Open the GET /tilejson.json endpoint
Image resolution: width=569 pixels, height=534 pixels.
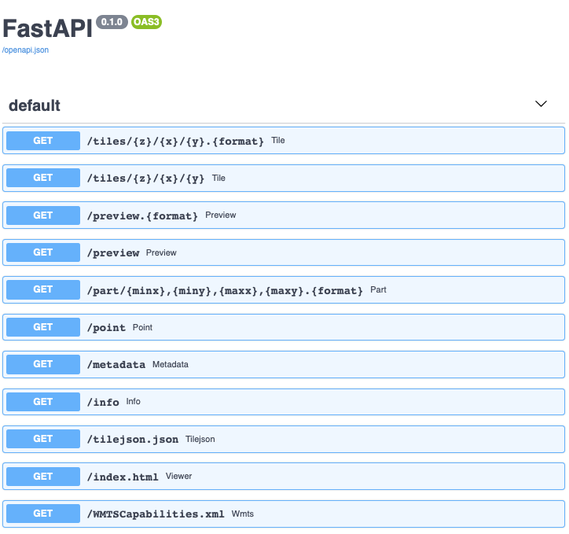click(x=284, y=440)
